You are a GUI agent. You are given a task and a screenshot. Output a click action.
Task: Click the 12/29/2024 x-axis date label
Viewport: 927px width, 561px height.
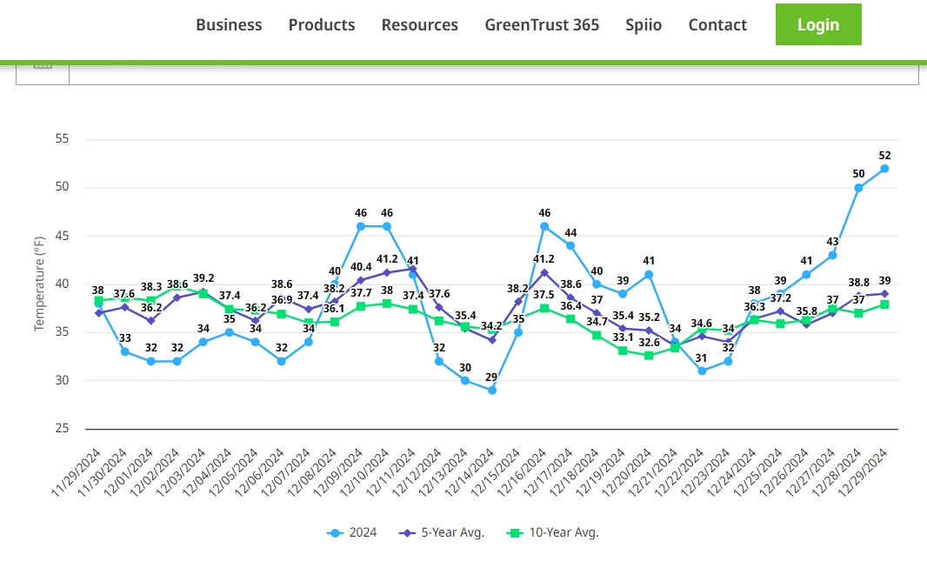(864, 471)
